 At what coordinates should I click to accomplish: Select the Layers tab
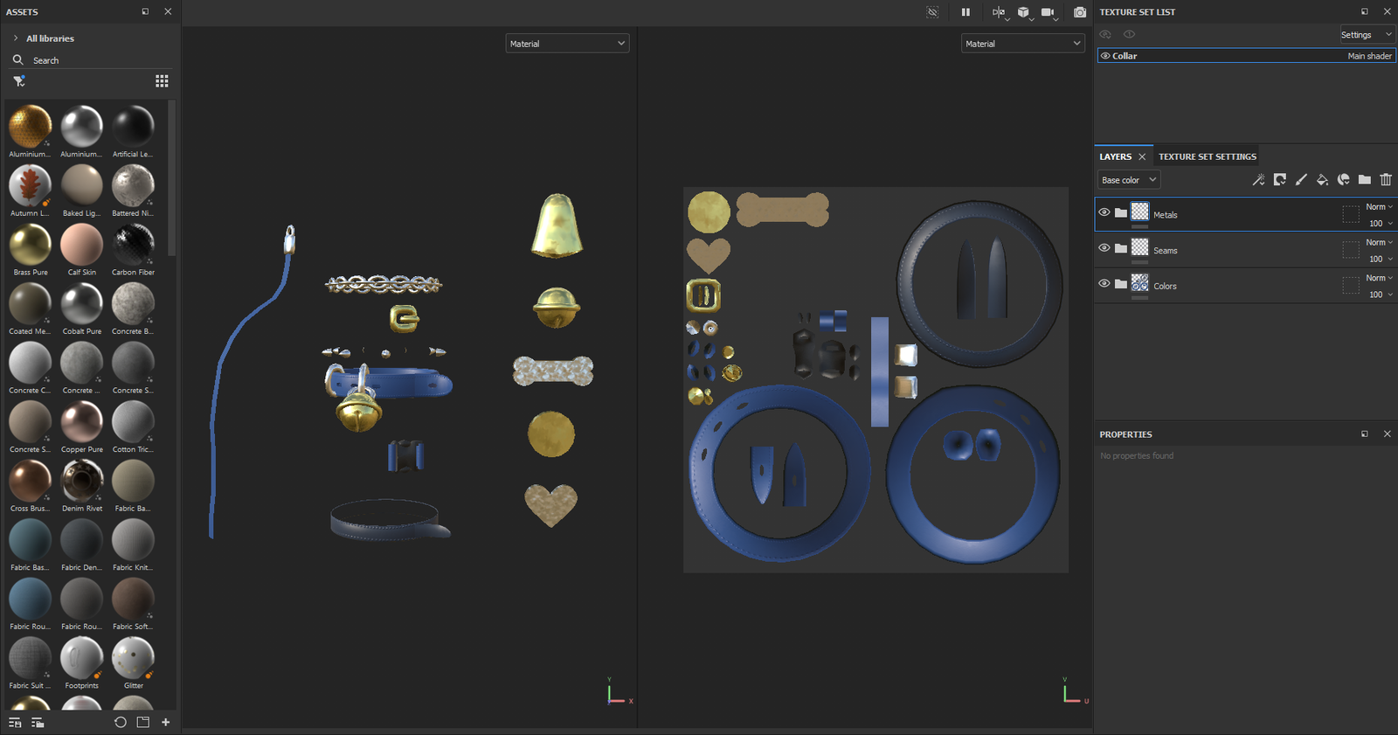[1115, 156]
